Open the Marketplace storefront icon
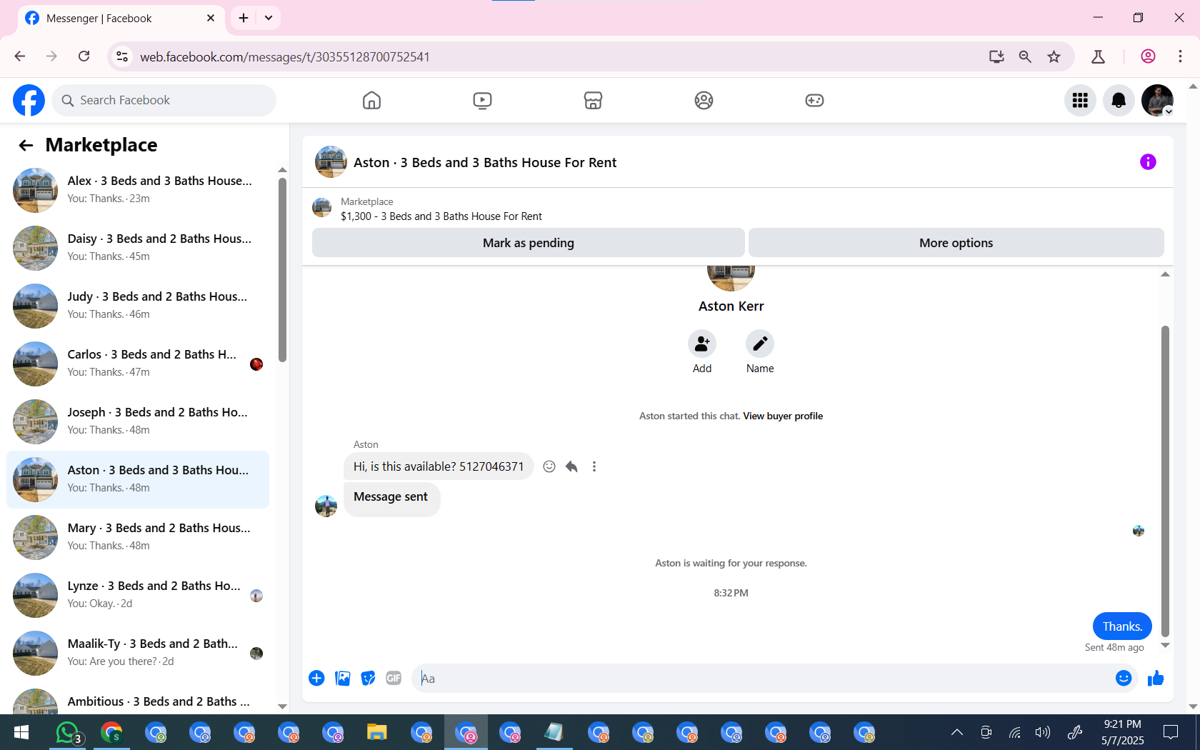This screenshot has height=750, width=1200. (593, 101)
